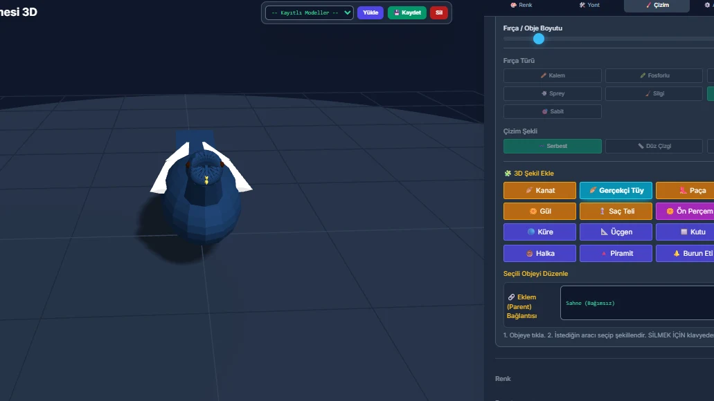Switch to the Renk tab
Viewport: 714px width, 401px height.
tap(521, 5)
